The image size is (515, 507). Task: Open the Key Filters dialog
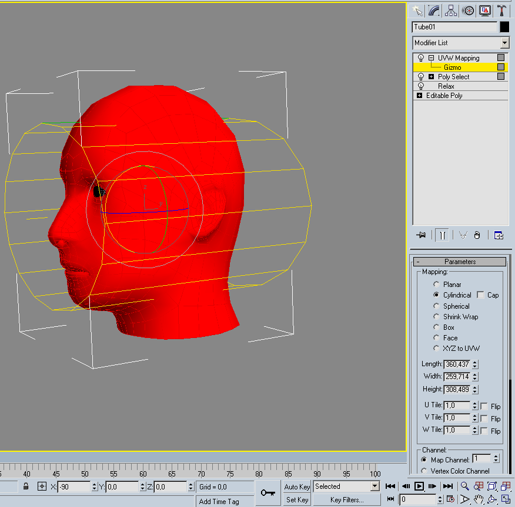(x=347, y=500)
